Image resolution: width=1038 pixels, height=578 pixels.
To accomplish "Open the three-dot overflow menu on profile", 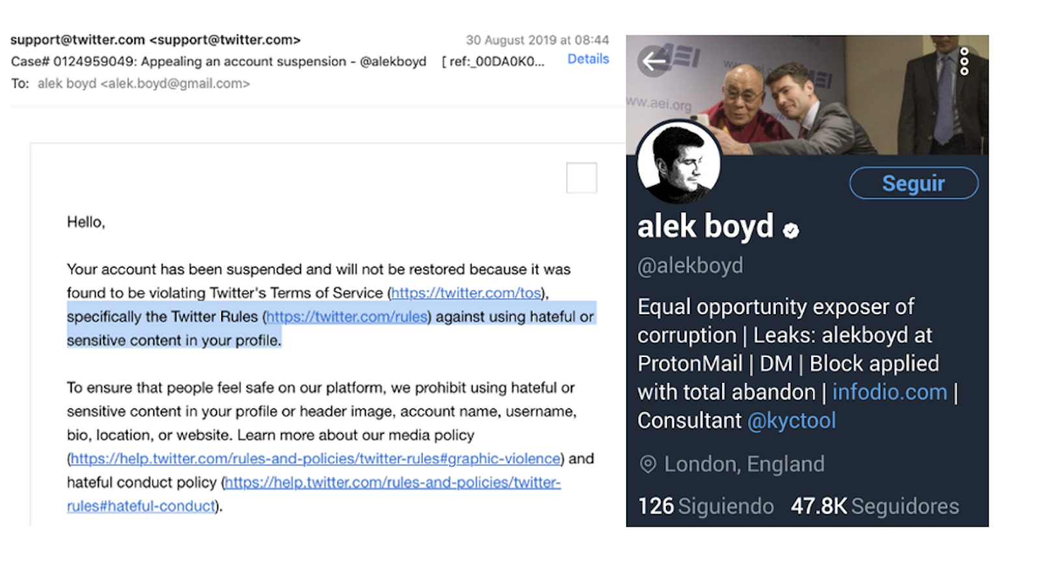I will pos(965,61).
